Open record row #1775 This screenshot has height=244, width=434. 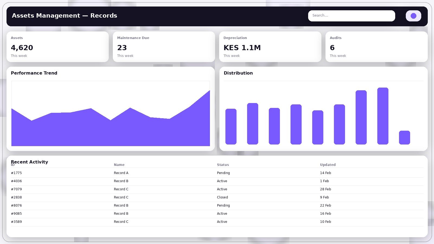tap(16, 173)
